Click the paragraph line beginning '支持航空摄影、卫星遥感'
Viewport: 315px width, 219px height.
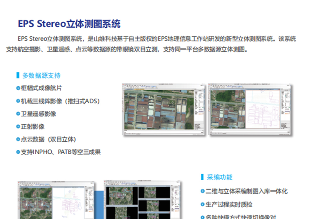pyautogui.click(x=127, y=49)
